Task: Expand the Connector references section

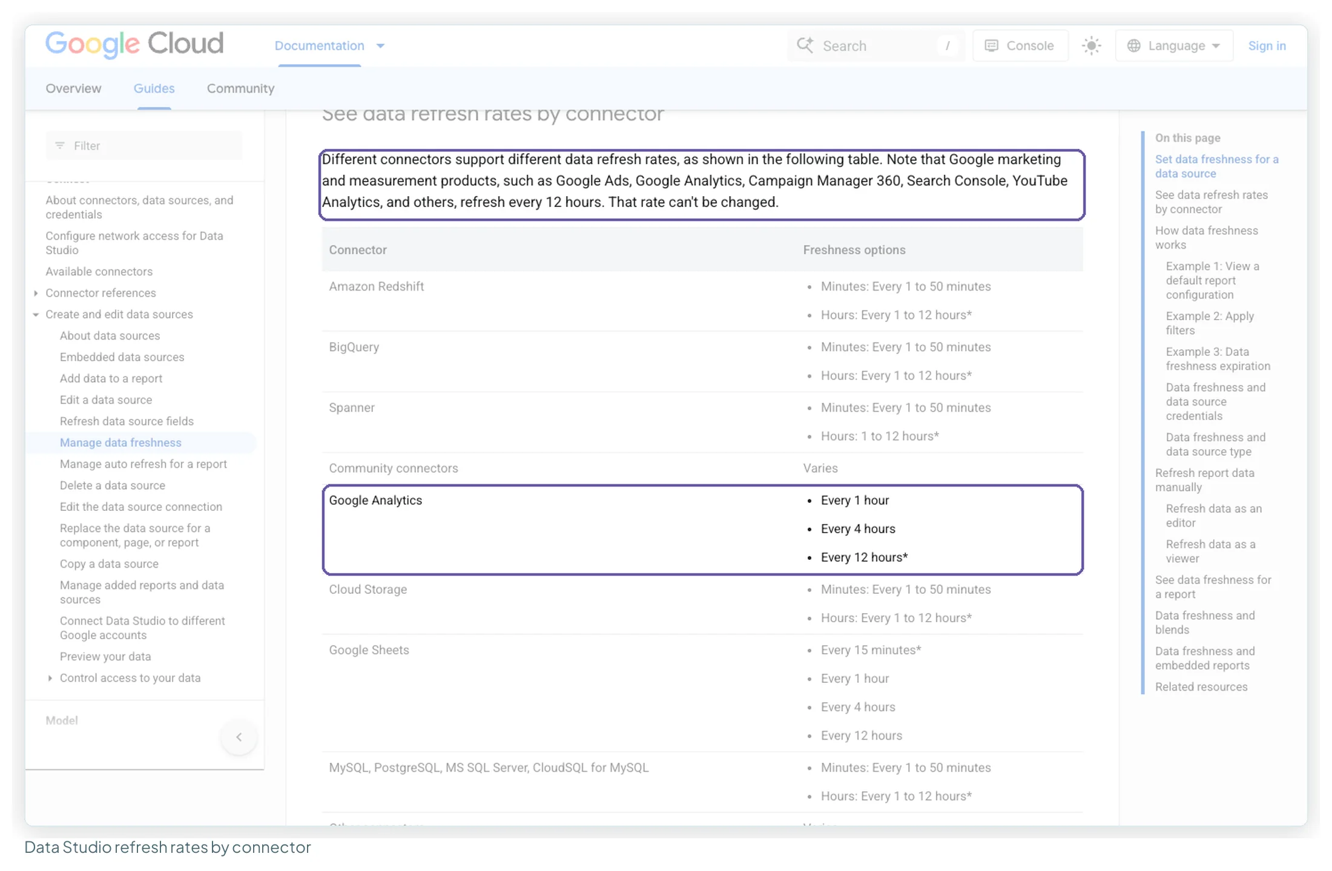Action: pos(36,293)
